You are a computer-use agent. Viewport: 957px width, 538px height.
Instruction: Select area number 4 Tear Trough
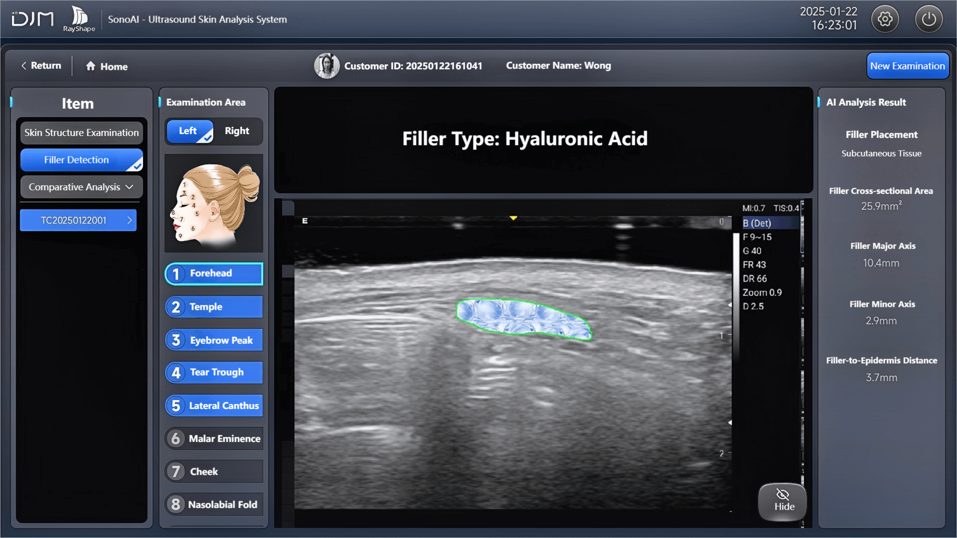[x=214, y=373]
